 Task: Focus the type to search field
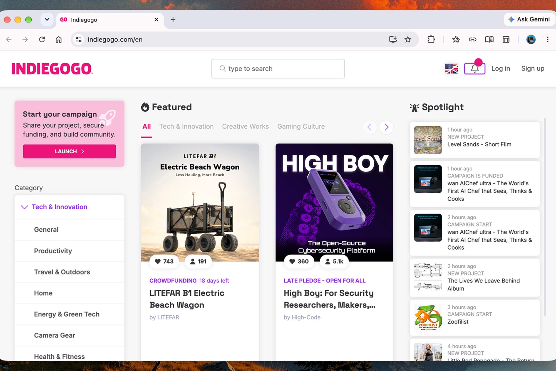tap(278, 68)
